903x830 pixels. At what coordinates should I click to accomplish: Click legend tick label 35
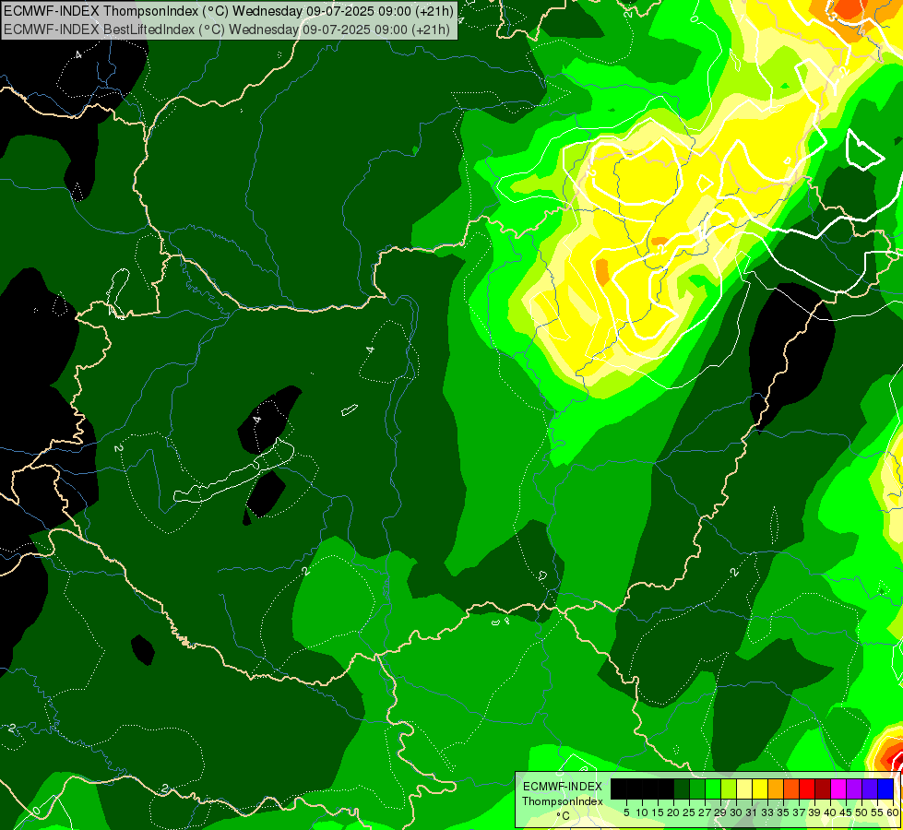pyautogui.click(x=784, y=812)
